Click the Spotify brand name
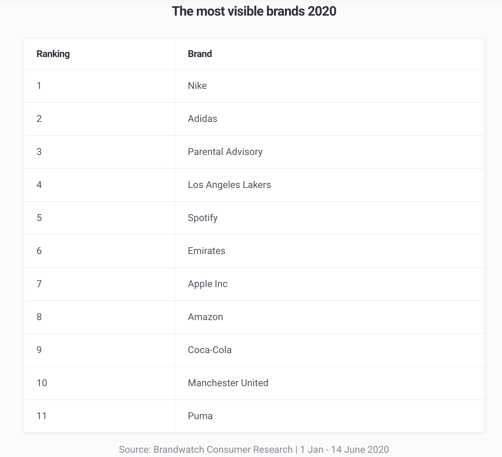This screenshot has width=502, height=457. point(203,218)
